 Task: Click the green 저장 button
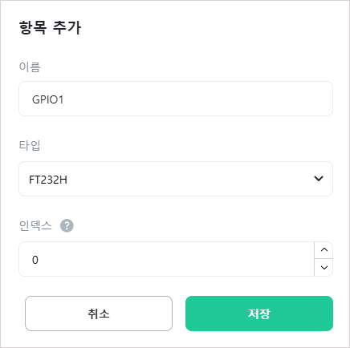click(259, 314)
